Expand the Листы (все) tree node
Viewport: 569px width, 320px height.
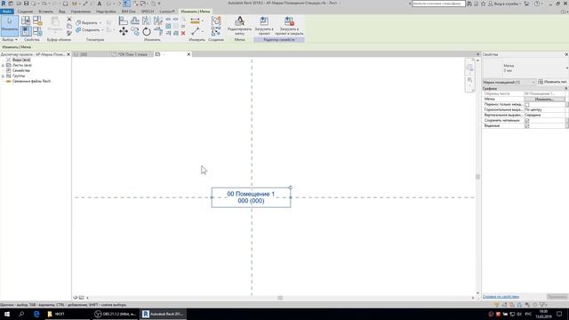3,65
